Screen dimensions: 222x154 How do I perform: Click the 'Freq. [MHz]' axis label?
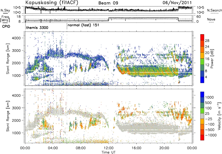[x=5, y=19]
